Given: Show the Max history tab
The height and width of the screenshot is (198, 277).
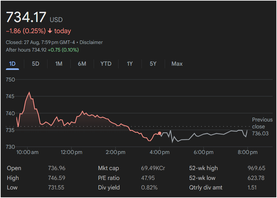Looking at the screenshot, I should pyautogui.click(x=177, y=64).
